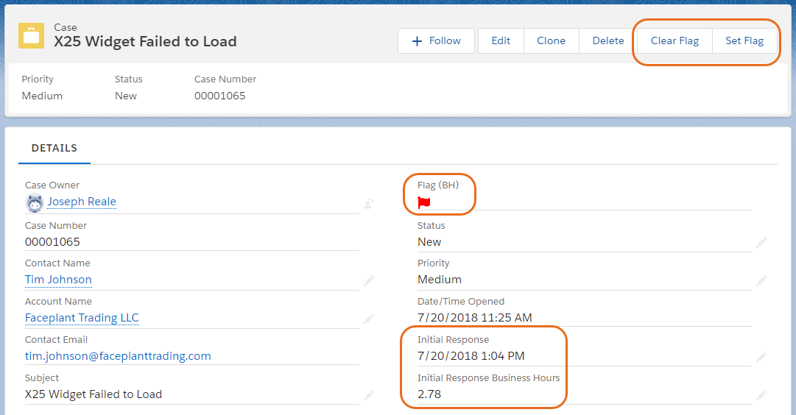The height and width of the screenshot is (415, 796).
Task: Edit Priority field using pencil icon
Action: pos(761,280)
